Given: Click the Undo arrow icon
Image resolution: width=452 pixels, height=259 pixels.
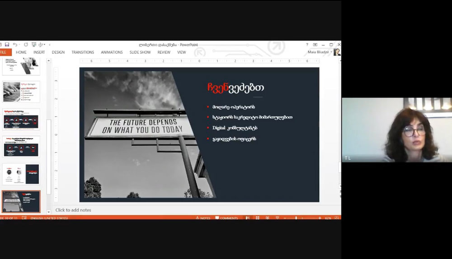Looking at the screenshot, I should point(15,45).
